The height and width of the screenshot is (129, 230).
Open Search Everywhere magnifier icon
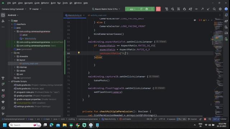[x=214, y=9]
